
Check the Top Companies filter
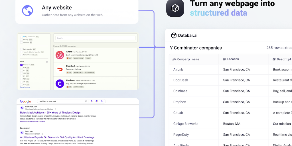tap(21, 37)
